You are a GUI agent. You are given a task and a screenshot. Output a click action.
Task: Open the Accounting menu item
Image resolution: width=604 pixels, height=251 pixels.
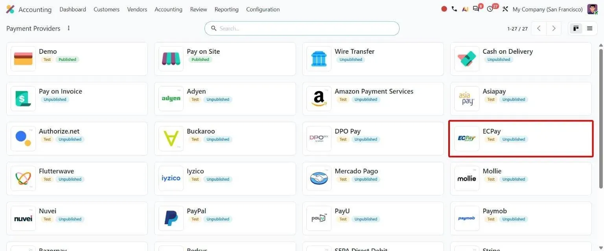(168, 9)
